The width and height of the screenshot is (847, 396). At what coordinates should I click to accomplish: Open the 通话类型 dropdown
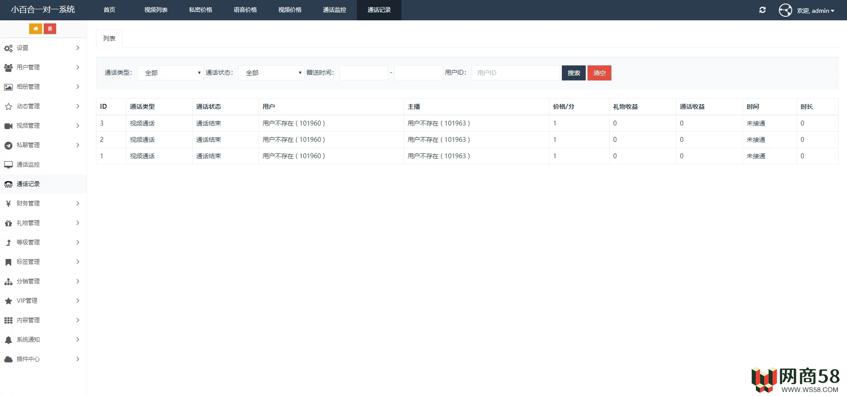(171, 73)
